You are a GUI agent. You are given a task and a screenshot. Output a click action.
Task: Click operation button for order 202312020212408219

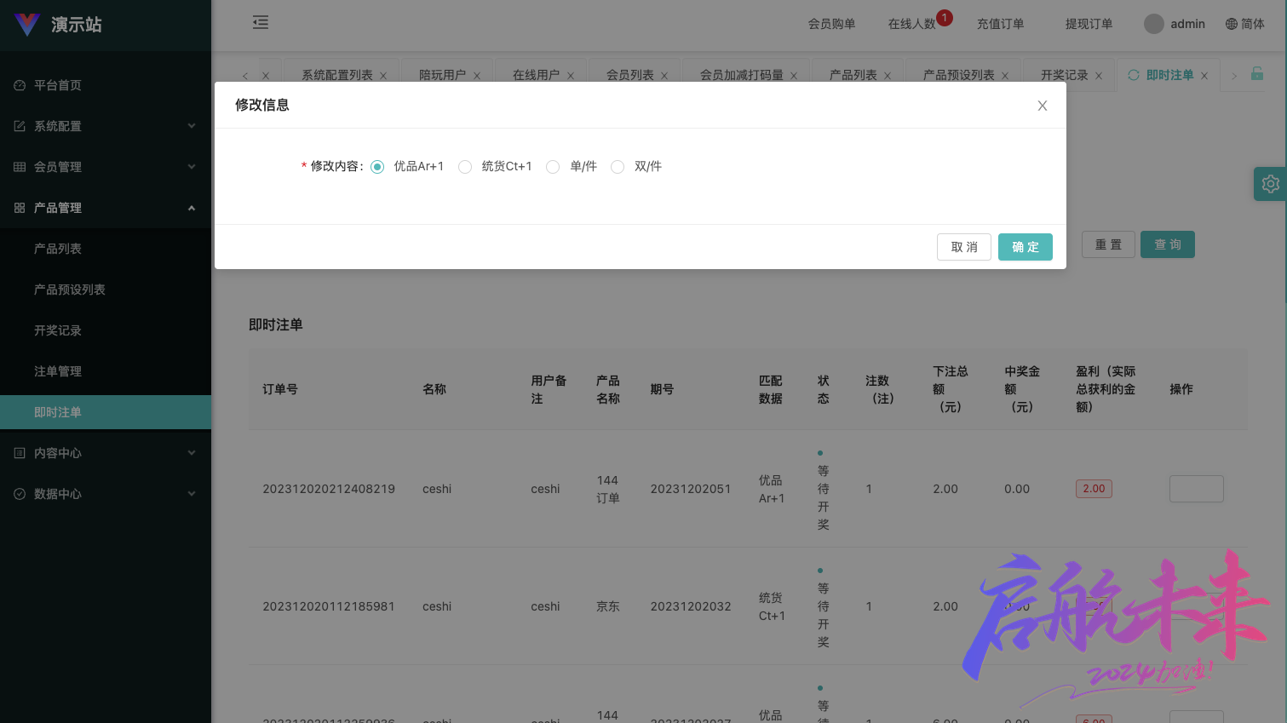1197,489
